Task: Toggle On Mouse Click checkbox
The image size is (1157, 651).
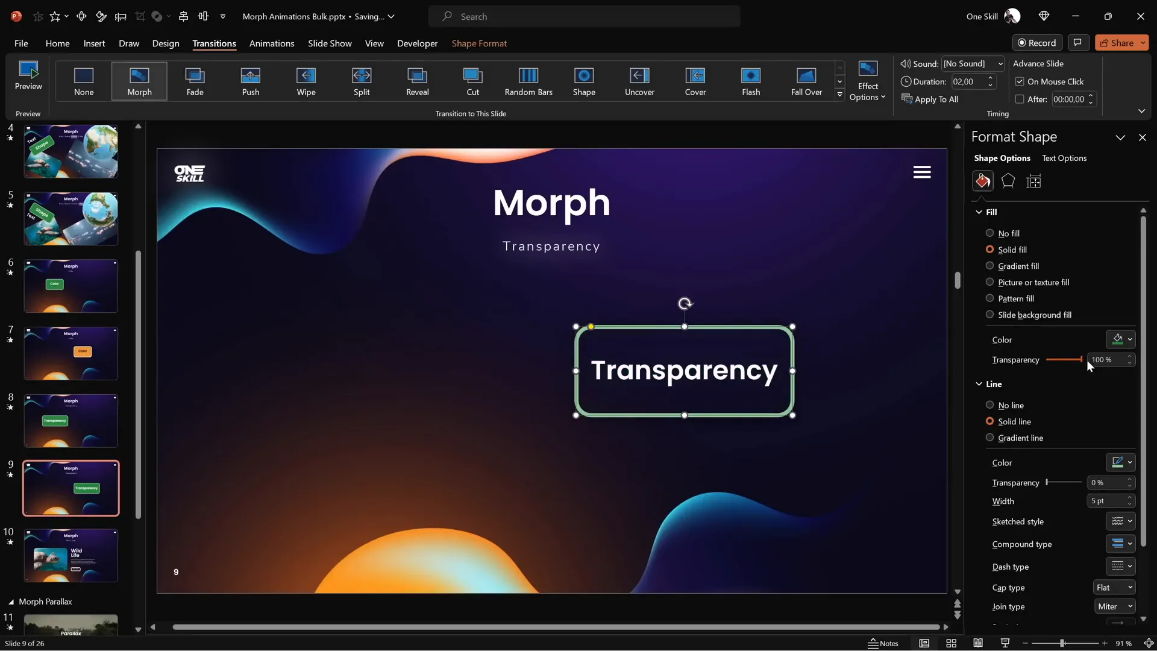Action: point(1020,81)
